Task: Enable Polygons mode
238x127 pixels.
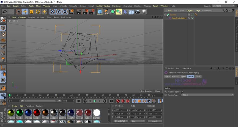Action: point(3,60)
